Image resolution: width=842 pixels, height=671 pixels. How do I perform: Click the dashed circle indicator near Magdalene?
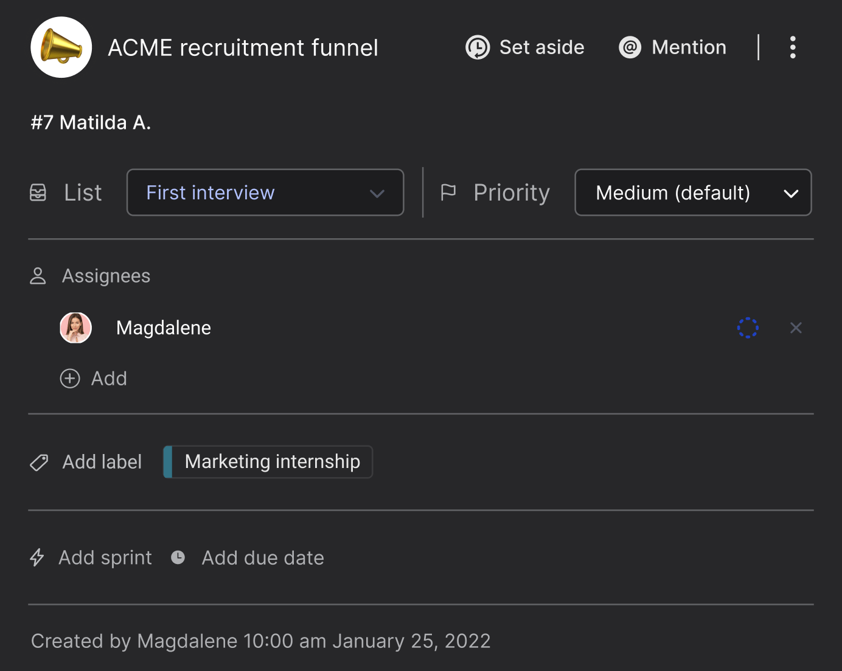click(x=748, y=328)
